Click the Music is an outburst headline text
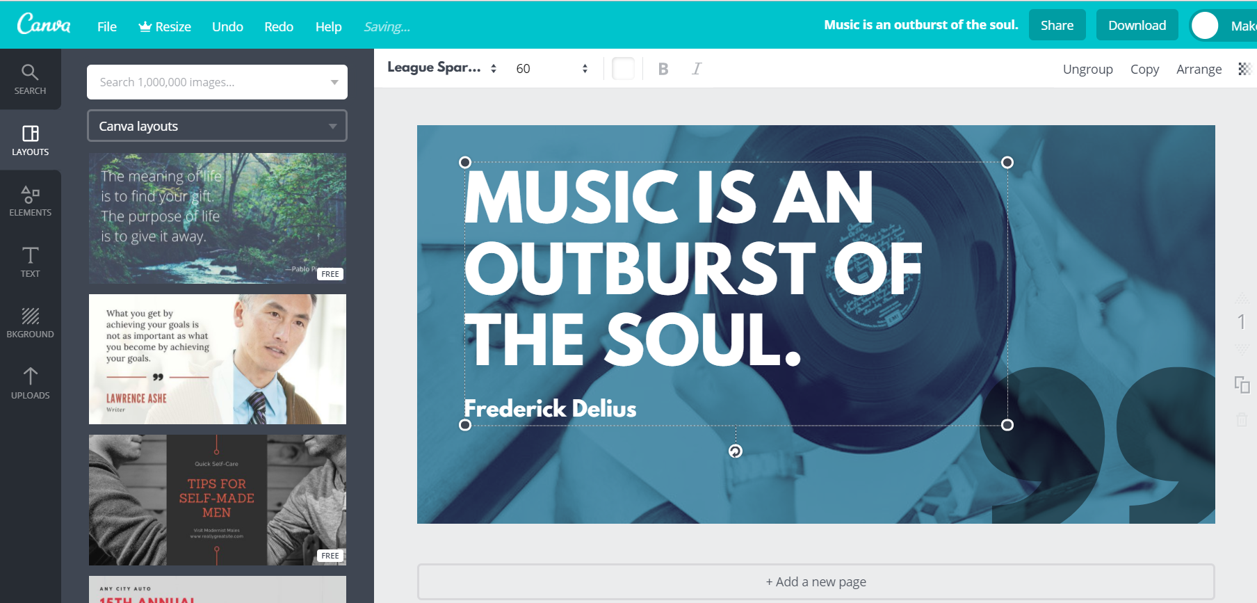1257x603 pixels. coord(692,268)
